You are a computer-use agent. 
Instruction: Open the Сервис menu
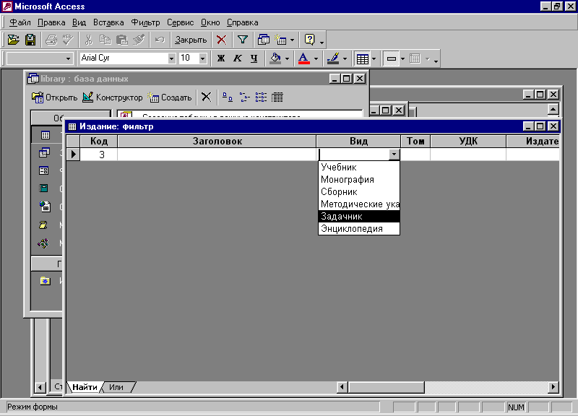(180, 22)
